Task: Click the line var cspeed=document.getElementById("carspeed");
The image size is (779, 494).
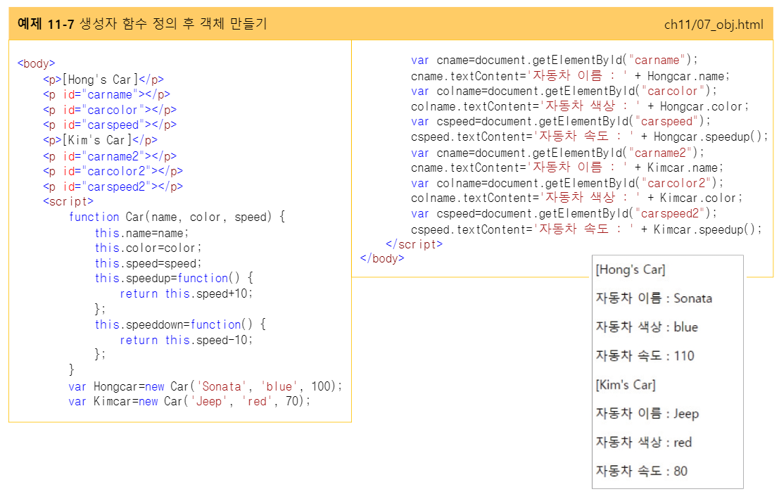Action: click(561, 121)
